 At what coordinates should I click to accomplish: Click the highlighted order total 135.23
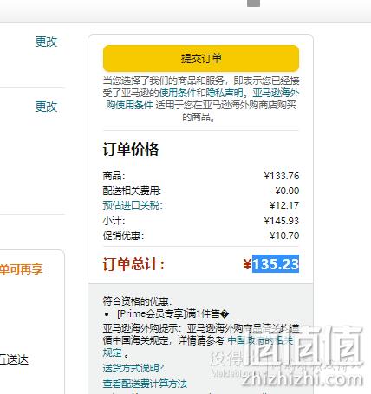(x=276, y=264)
